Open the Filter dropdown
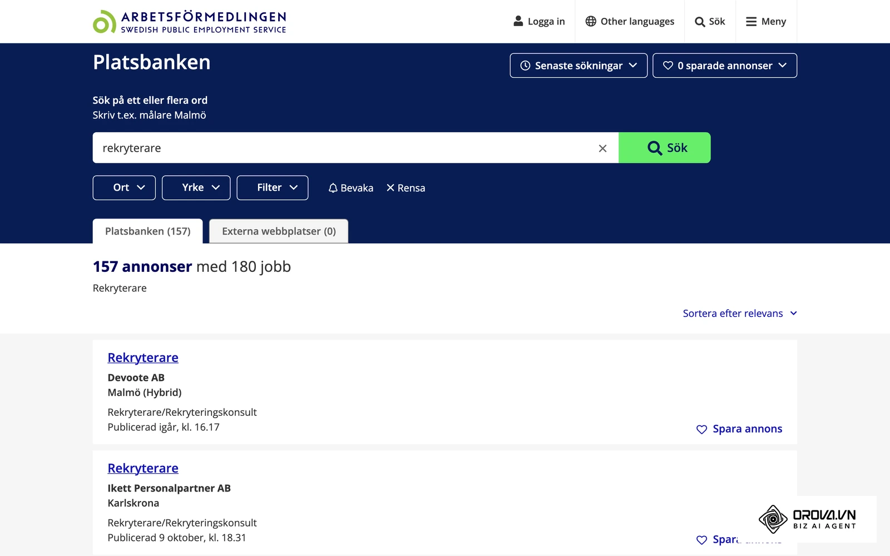Viewport: 890px width, 556px height. [272, 188]
